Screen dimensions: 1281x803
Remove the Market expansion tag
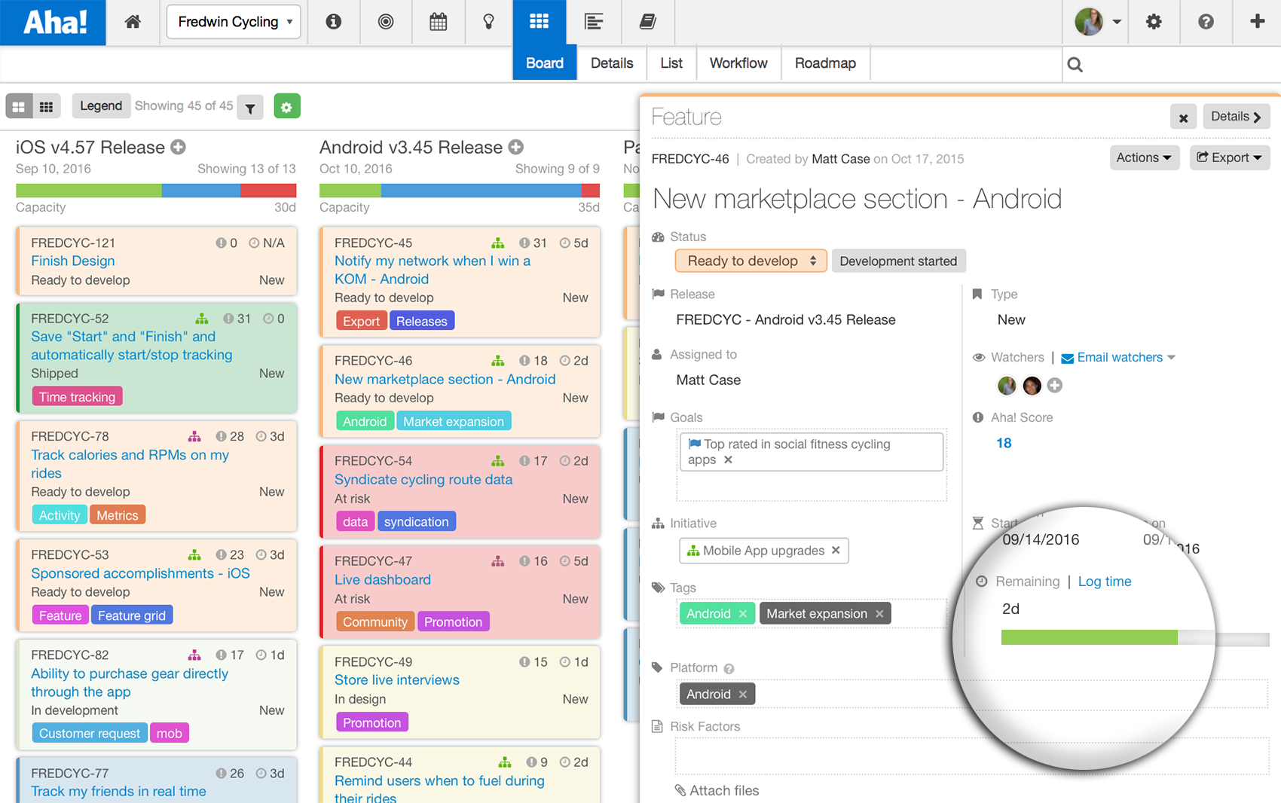pyautogui.click(x=879, y=613)
